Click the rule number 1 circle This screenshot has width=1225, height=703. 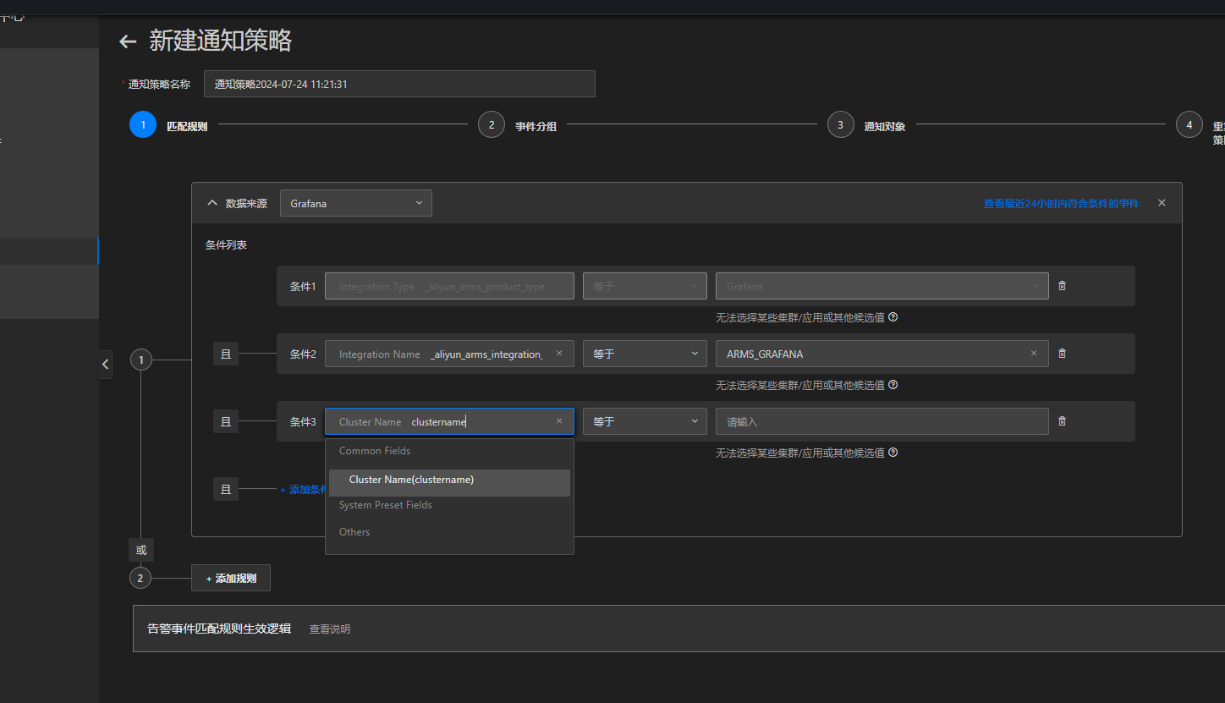point(141,360)
